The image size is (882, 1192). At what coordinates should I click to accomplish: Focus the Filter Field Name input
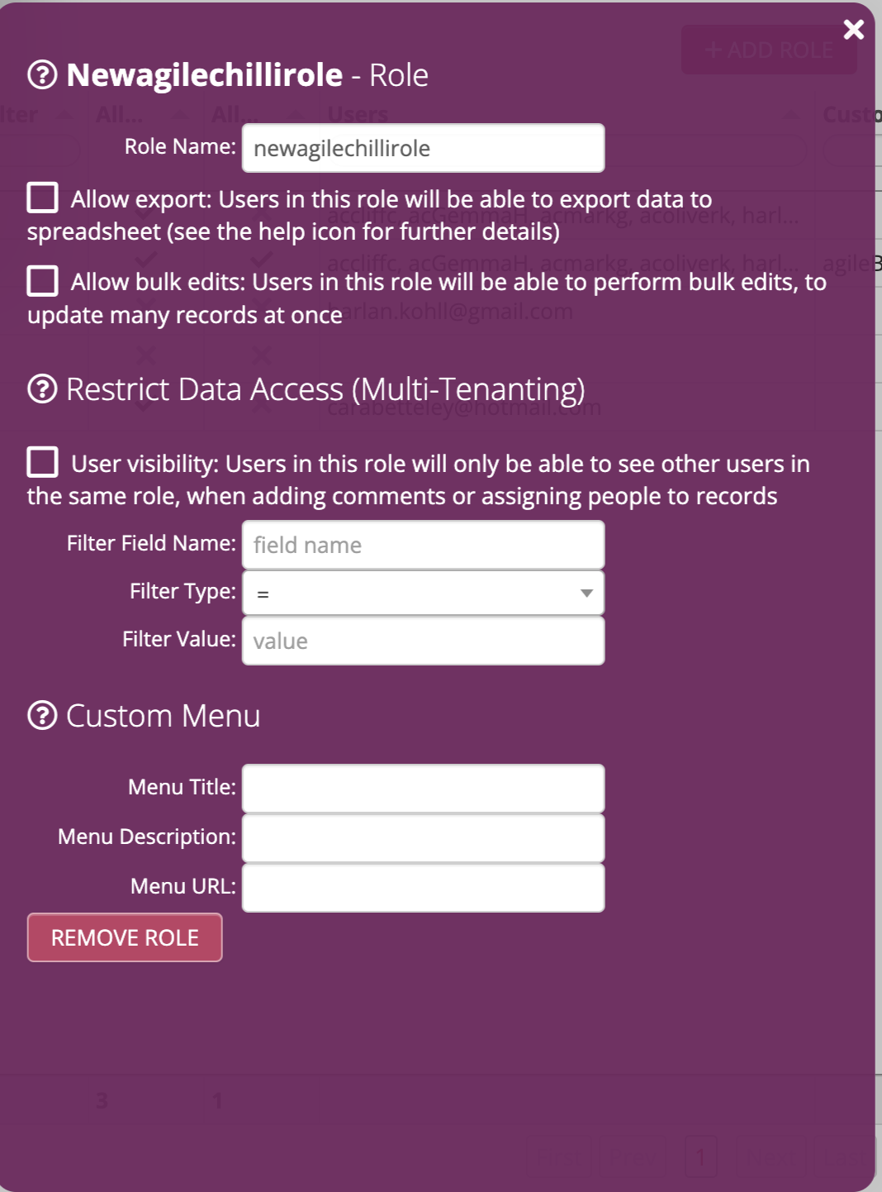423,545
